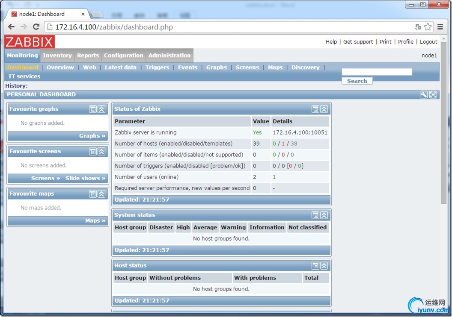Image resolution: width=452 pixels, height=317 pixels.
Task: Open the Chrome hamburger menu
Action: tap(440, 27)
